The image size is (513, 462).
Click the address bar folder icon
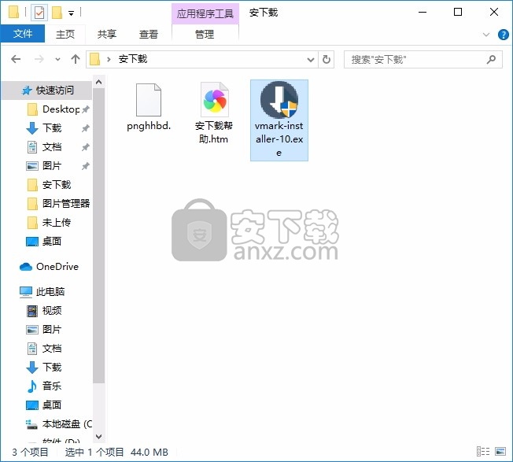[x=95, y=59]
